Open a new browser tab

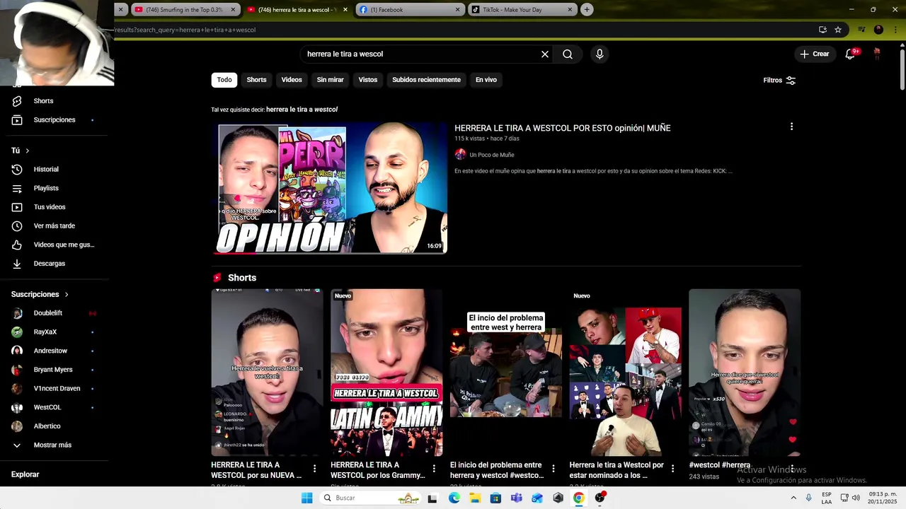coord(587,10)
